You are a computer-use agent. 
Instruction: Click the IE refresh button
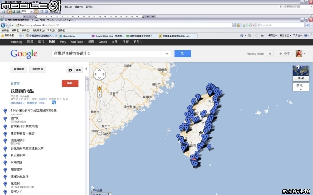248,25
